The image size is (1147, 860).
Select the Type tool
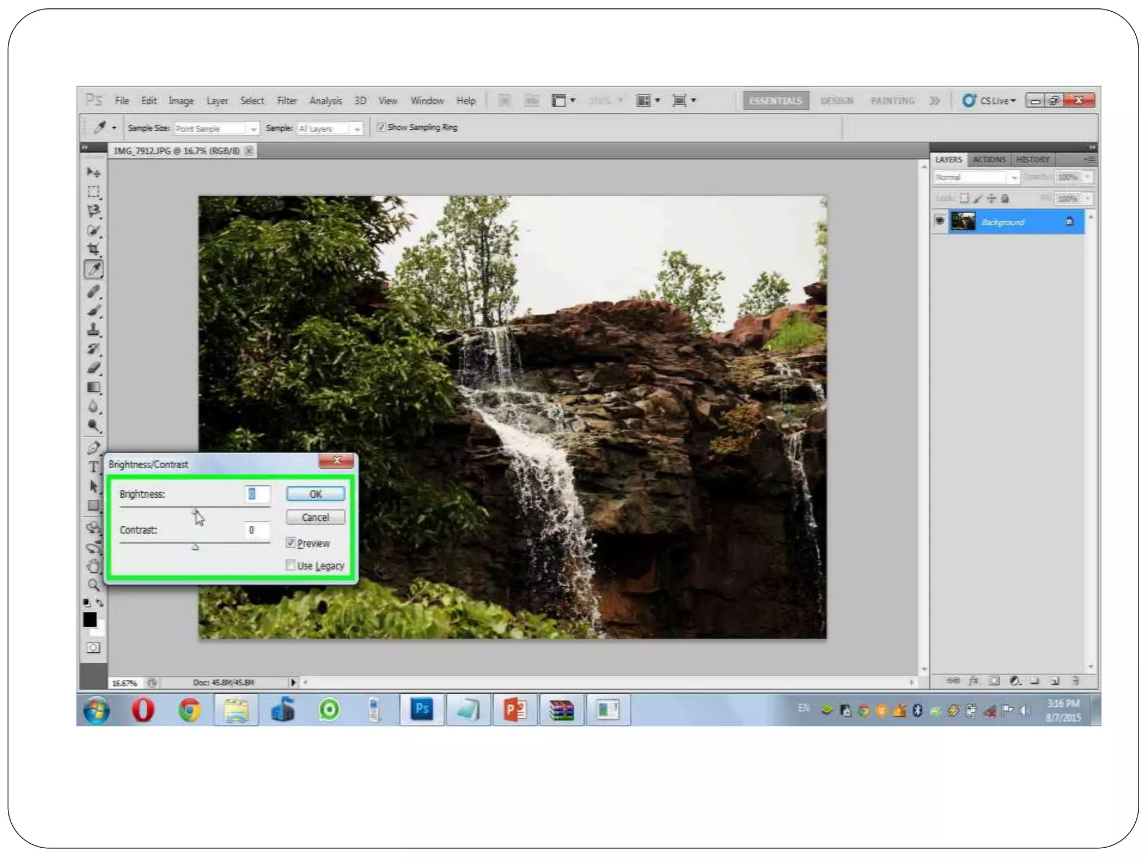tap(94, 467)
